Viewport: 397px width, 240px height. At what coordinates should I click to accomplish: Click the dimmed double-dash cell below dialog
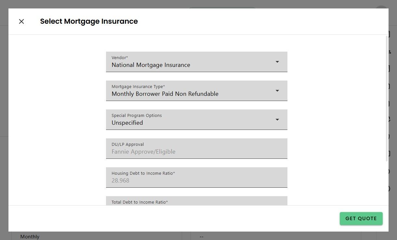(x=202, y=236)
